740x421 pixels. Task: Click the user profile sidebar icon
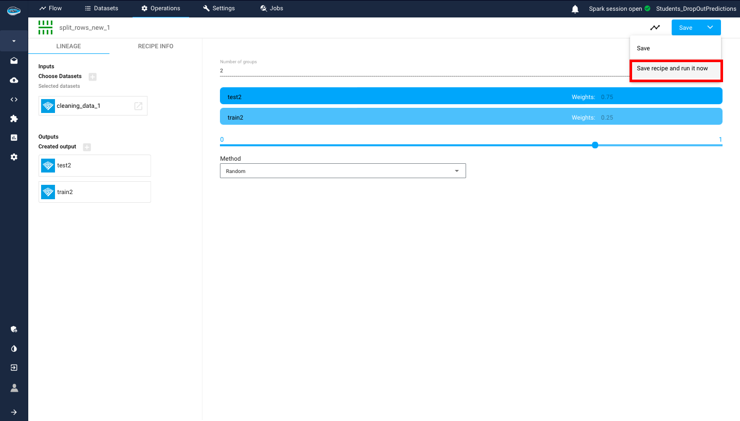pyautogui.click(x=14, y=388)
